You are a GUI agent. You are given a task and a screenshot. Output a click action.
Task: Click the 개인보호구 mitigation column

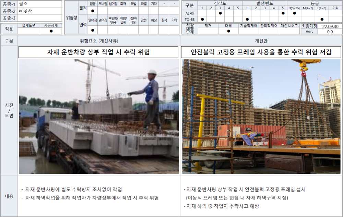point(289,26)
